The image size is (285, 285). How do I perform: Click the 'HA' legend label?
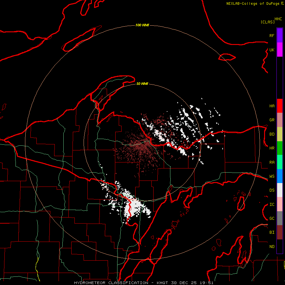(272, 106)
